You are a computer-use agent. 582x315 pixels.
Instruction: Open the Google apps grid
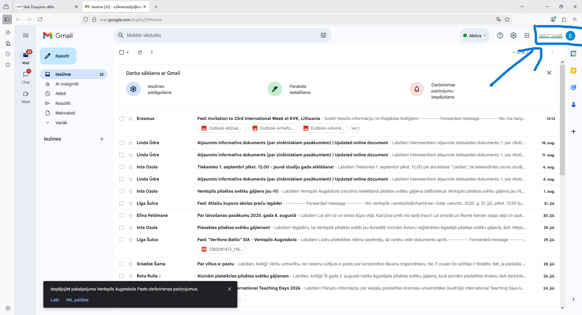[x=527, y=35]
